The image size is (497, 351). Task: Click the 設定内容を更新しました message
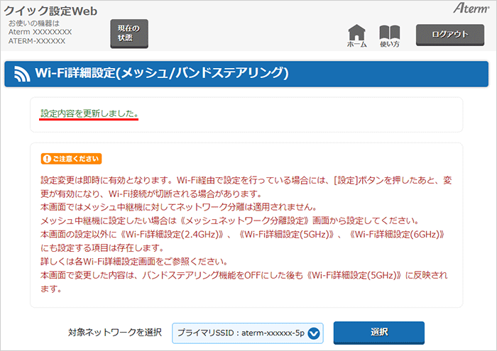[x=89, y=113]
